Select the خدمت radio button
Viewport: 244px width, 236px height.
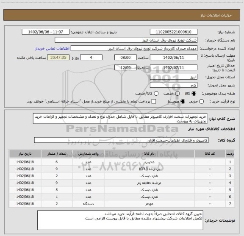pos(177,94)
